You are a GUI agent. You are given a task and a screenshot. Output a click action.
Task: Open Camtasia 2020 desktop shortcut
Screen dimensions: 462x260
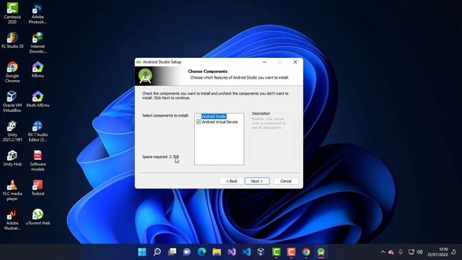(x=12, y=13)
